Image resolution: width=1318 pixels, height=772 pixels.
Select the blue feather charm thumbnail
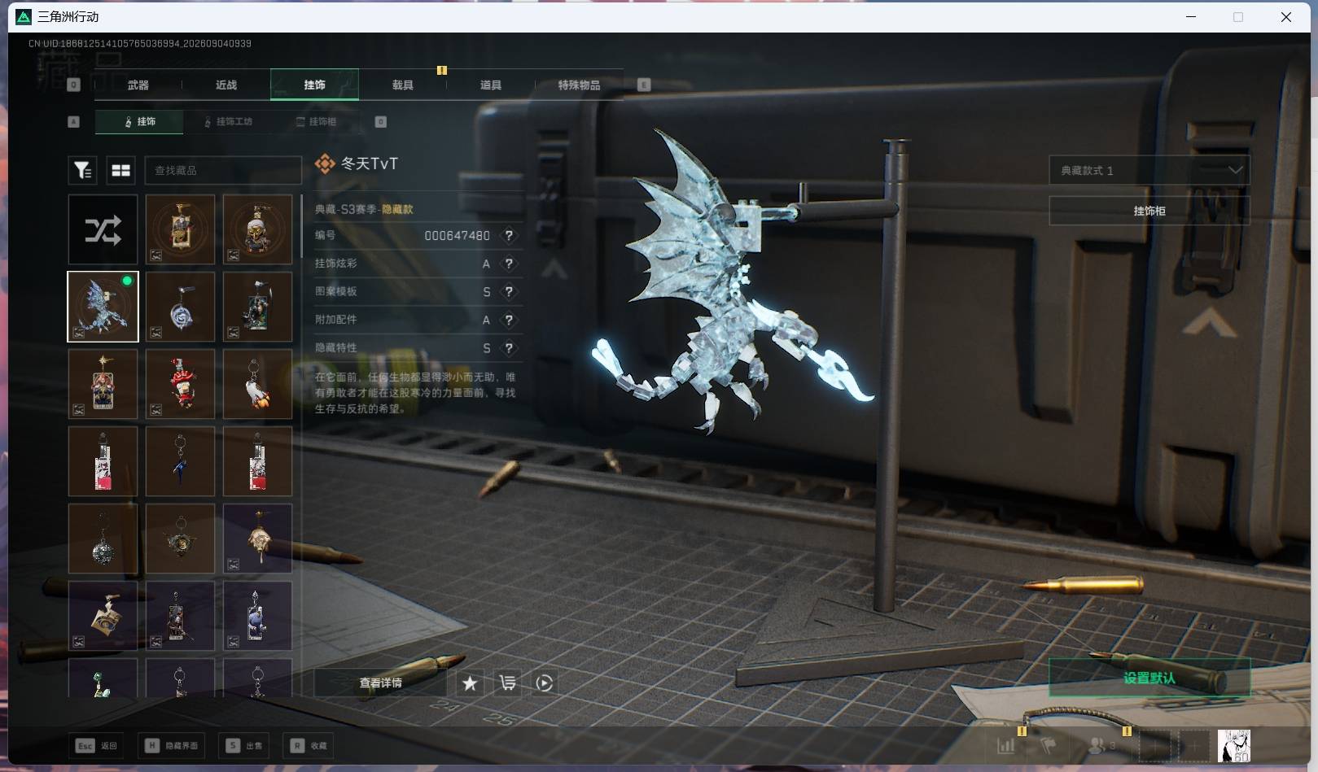click(180, 461)
